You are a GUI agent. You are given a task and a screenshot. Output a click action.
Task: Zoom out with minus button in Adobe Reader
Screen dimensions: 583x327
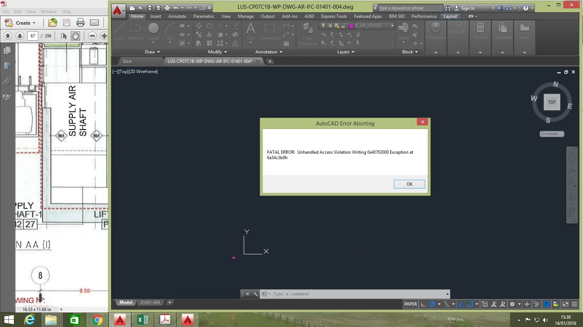[x=92, y=36]
